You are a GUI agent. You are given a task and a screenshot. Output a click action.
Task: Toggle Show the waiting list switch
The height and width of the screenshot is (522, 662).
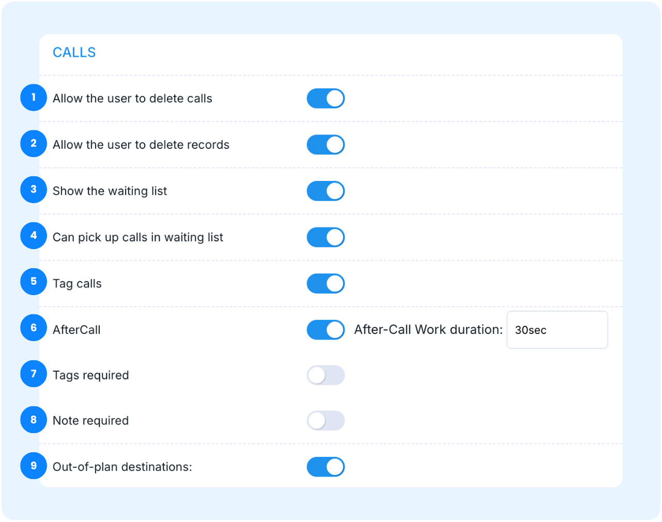click(326, 191)
